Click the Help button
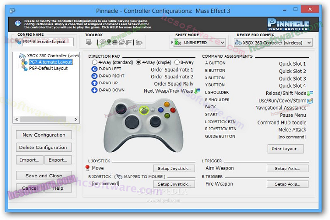The width and height of the screenshot is (330, 220). coord(58,188)
